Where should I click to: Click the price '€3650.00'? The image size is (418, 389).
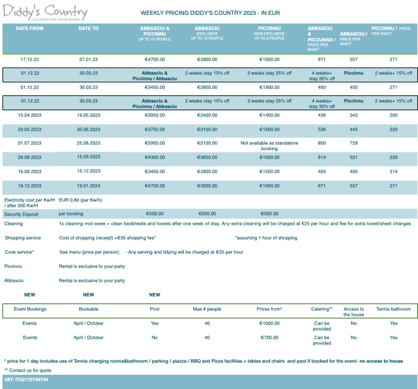pyautogui.click(x=207, y=157)
